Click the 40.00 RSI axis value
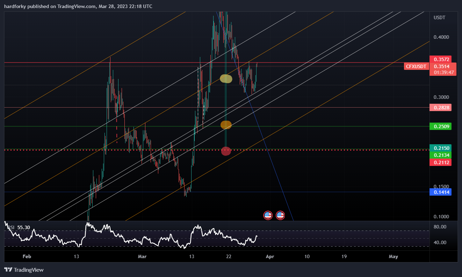The width and height of the screenshot is (462, 277). (440, 242)
